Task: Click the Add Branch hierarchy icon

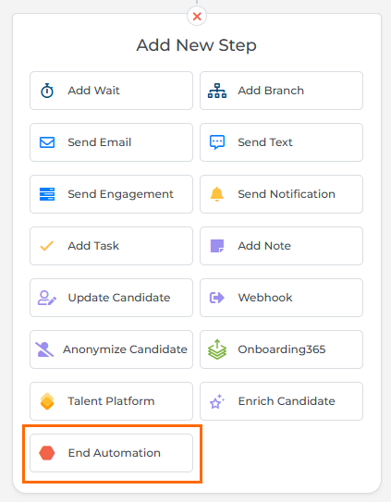Action: pyautogui.click(x=217, y=91)
